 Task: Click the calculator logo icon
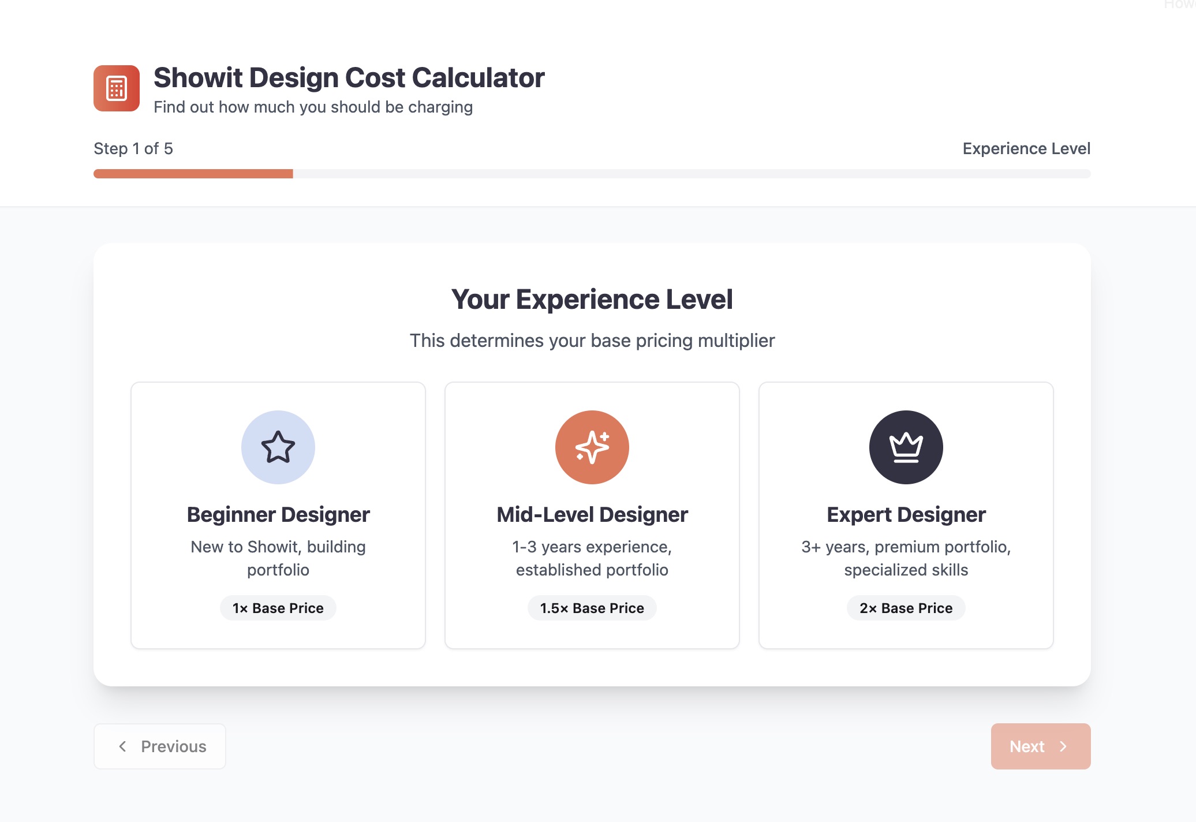117,88
